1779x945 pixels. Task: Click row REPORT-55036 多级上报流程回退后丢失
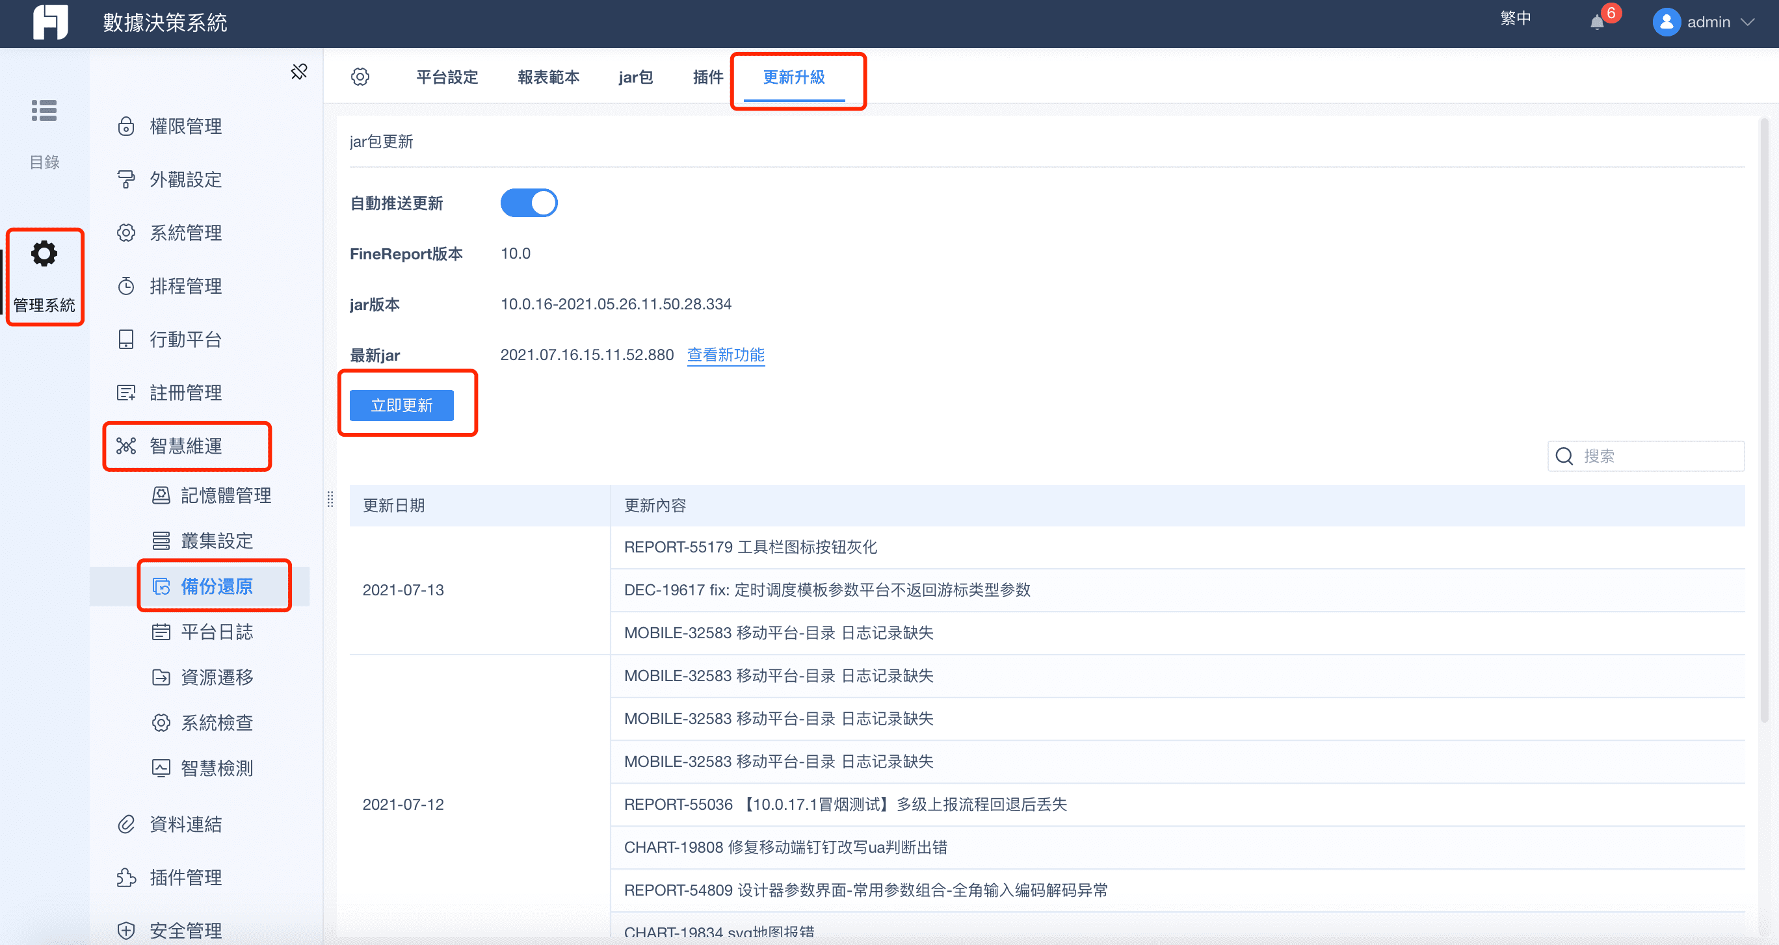1178,804
